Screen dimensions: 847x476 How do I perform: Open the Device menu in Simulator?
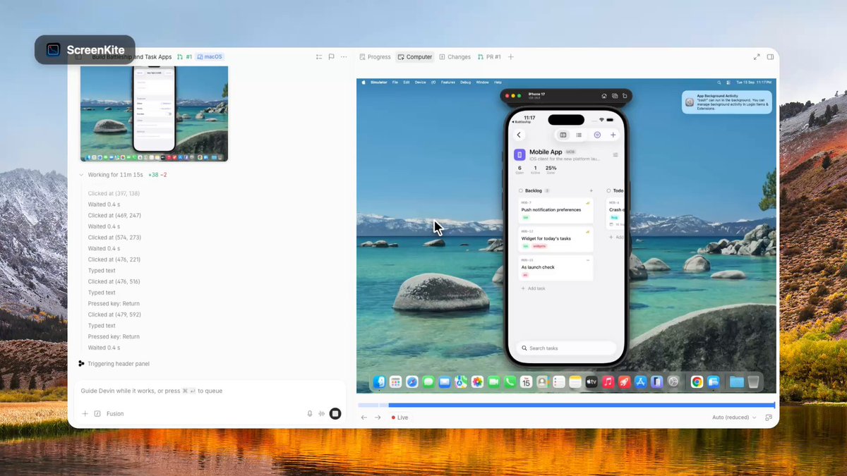click(420, 83)
